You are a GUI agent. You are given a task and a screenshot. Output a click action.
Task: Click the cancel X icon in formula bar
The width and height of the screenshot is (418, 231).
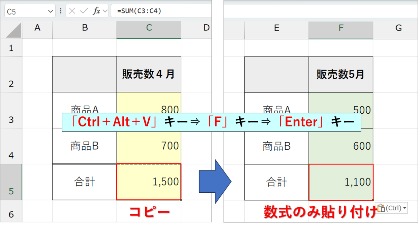[x=72, y=11]
